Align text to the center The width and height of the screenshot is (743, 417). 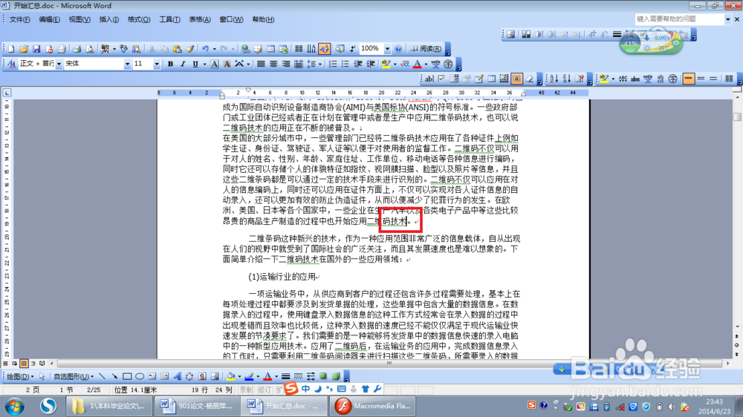point(273,64)
